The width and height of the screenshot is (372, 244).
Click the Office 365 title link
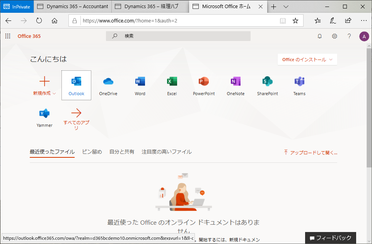[29, 36]
